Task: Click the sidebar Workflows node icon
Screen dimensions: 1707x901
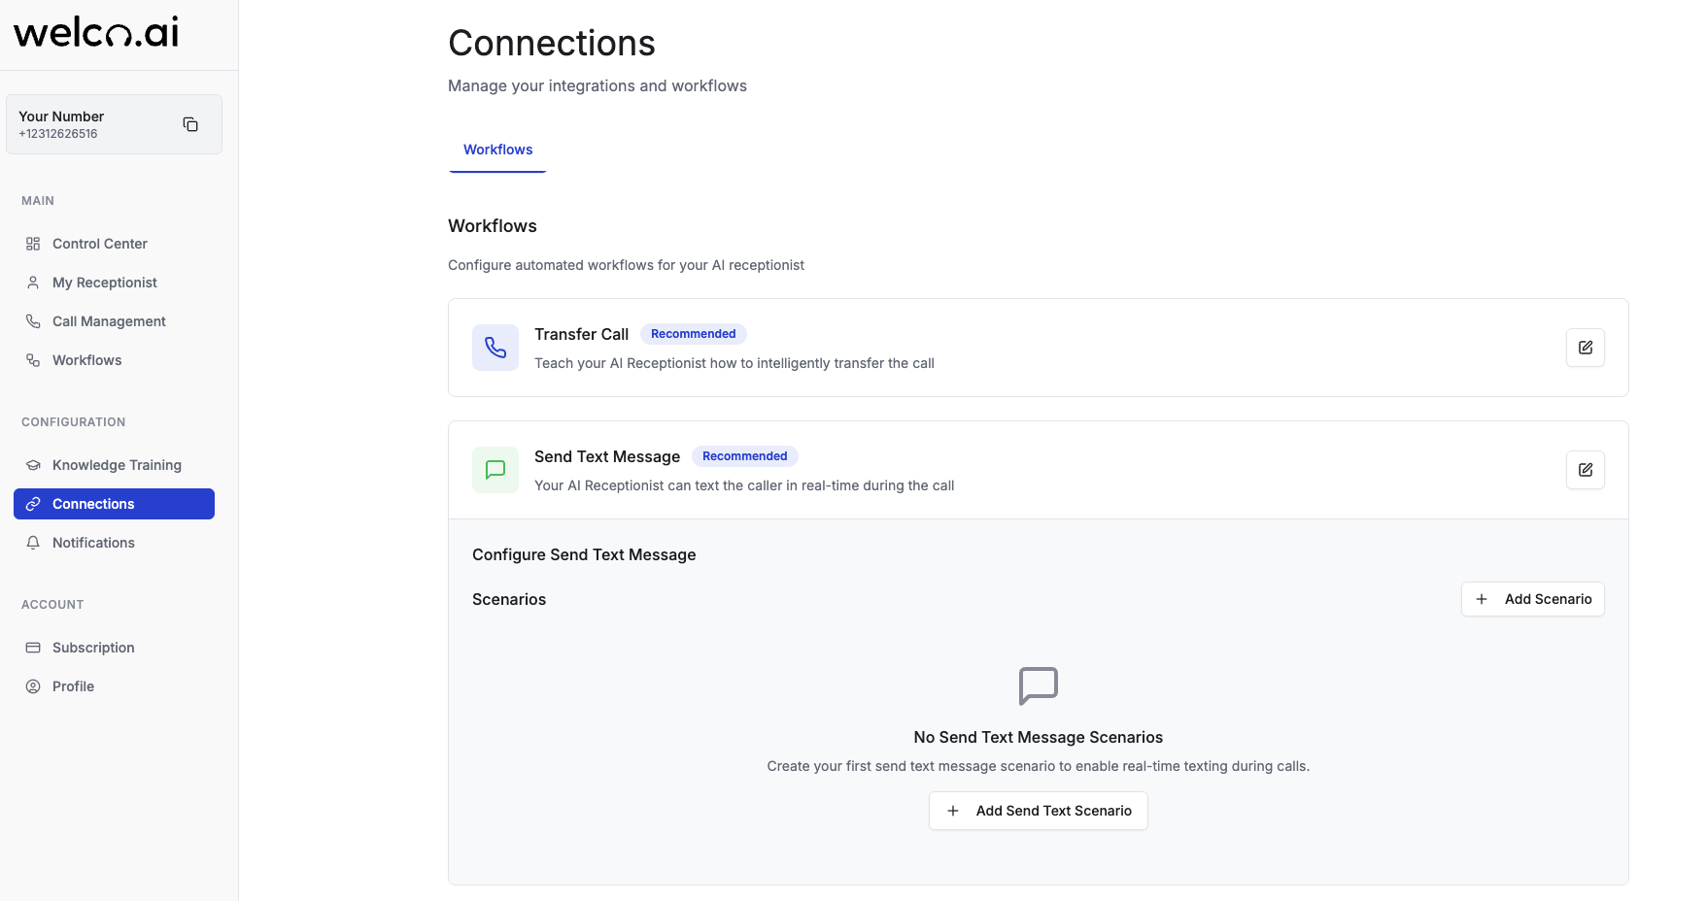Action: [x=33, y=360]
